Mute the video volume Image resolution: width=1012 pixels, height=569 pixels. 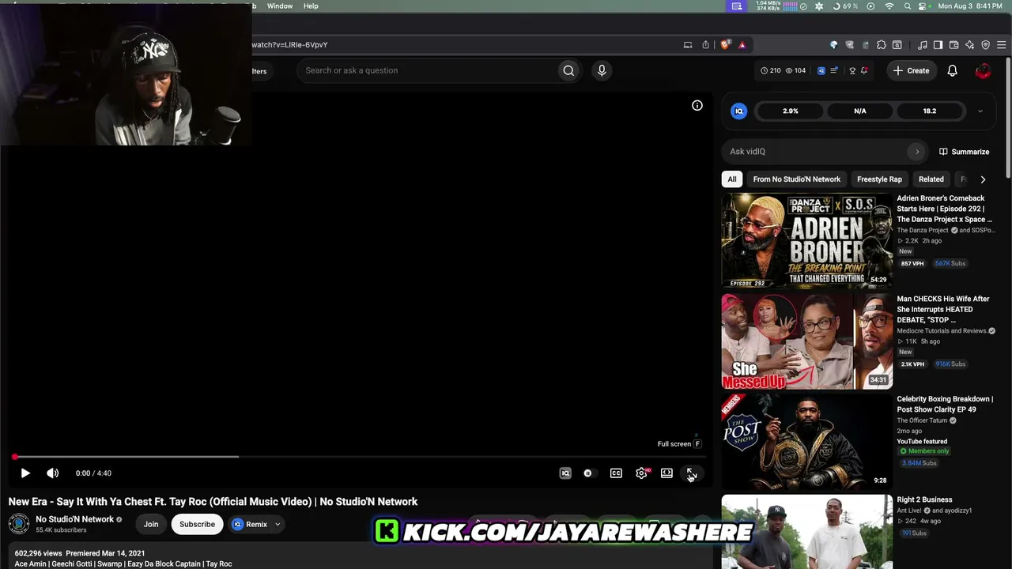pyautogui.click(x=53, y=473)
